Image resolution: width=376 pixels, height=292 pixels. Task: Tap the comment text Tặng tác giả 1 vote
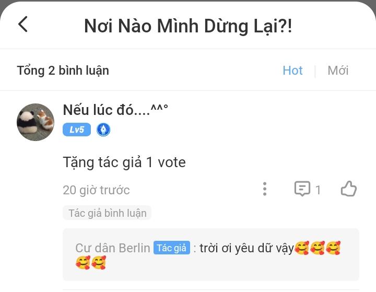(x=124, y=162)
